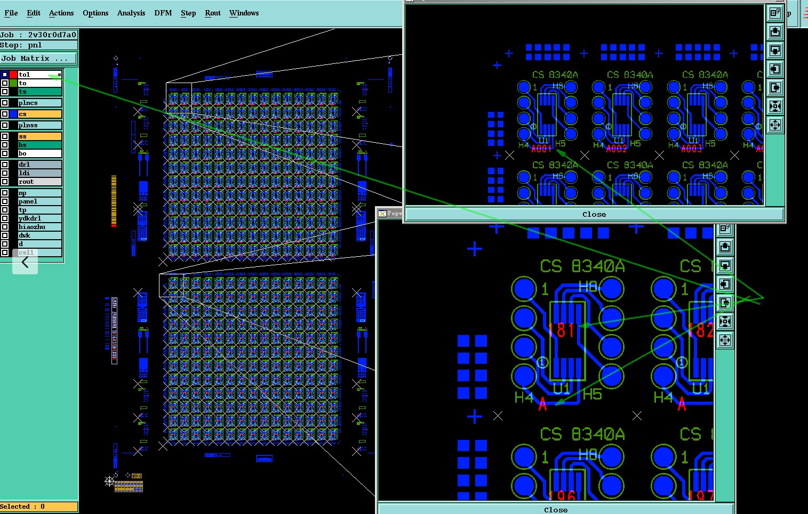
Task: Click the 'Job : 2v30r0d7a0' label
Action: pos(38,35)
